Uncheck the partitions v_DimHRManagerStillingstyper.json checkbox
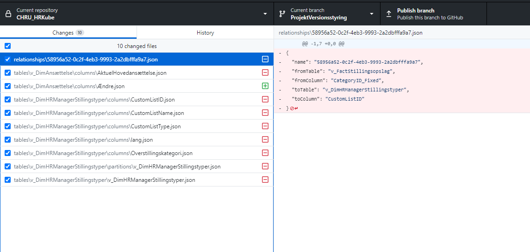 pos(8,167)
